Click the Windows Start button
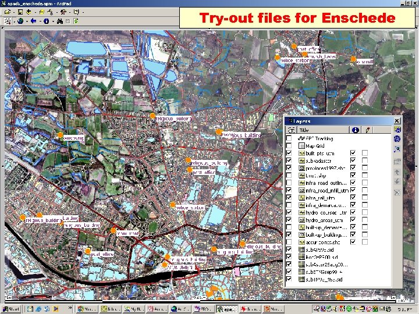This screenshot has height=314, width=419. (x=11, y=309)
